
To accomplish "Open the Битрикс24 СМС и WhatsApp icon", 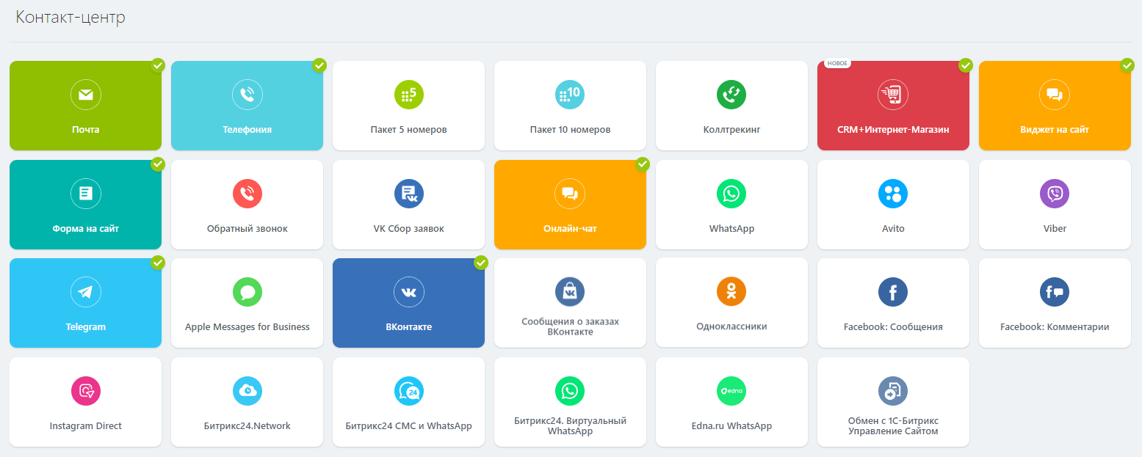I will click(x=408, y=391).
